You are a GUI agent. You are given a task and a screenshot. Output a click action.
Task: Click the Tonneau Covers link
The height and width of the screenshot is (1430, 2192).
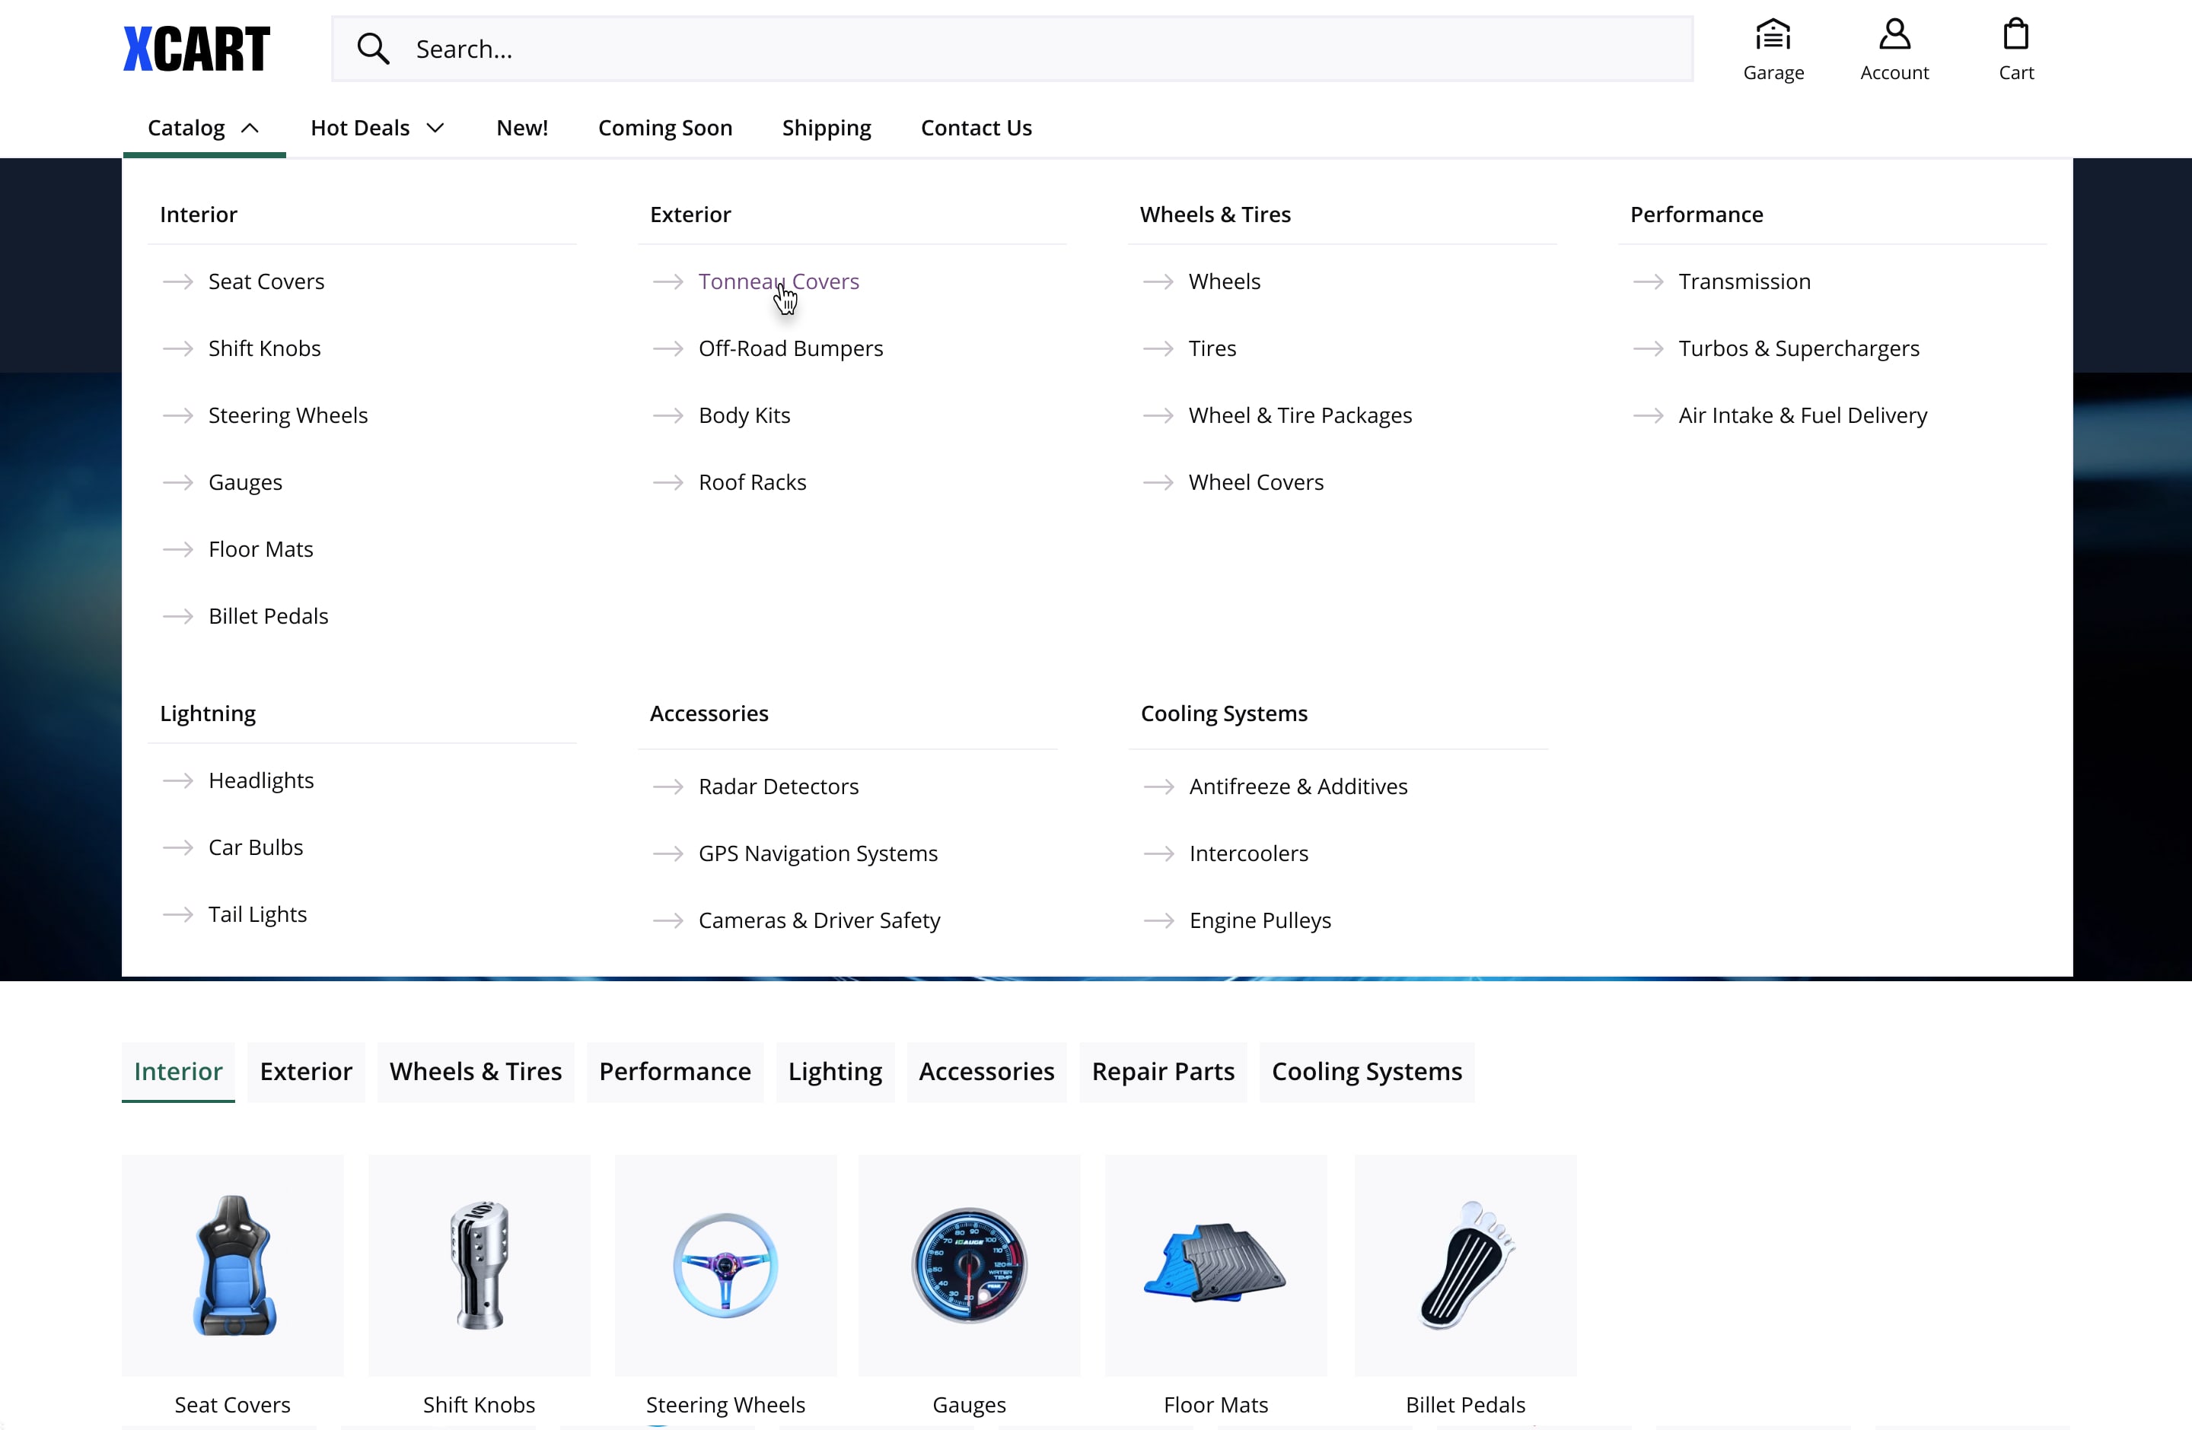click(779, 281)
